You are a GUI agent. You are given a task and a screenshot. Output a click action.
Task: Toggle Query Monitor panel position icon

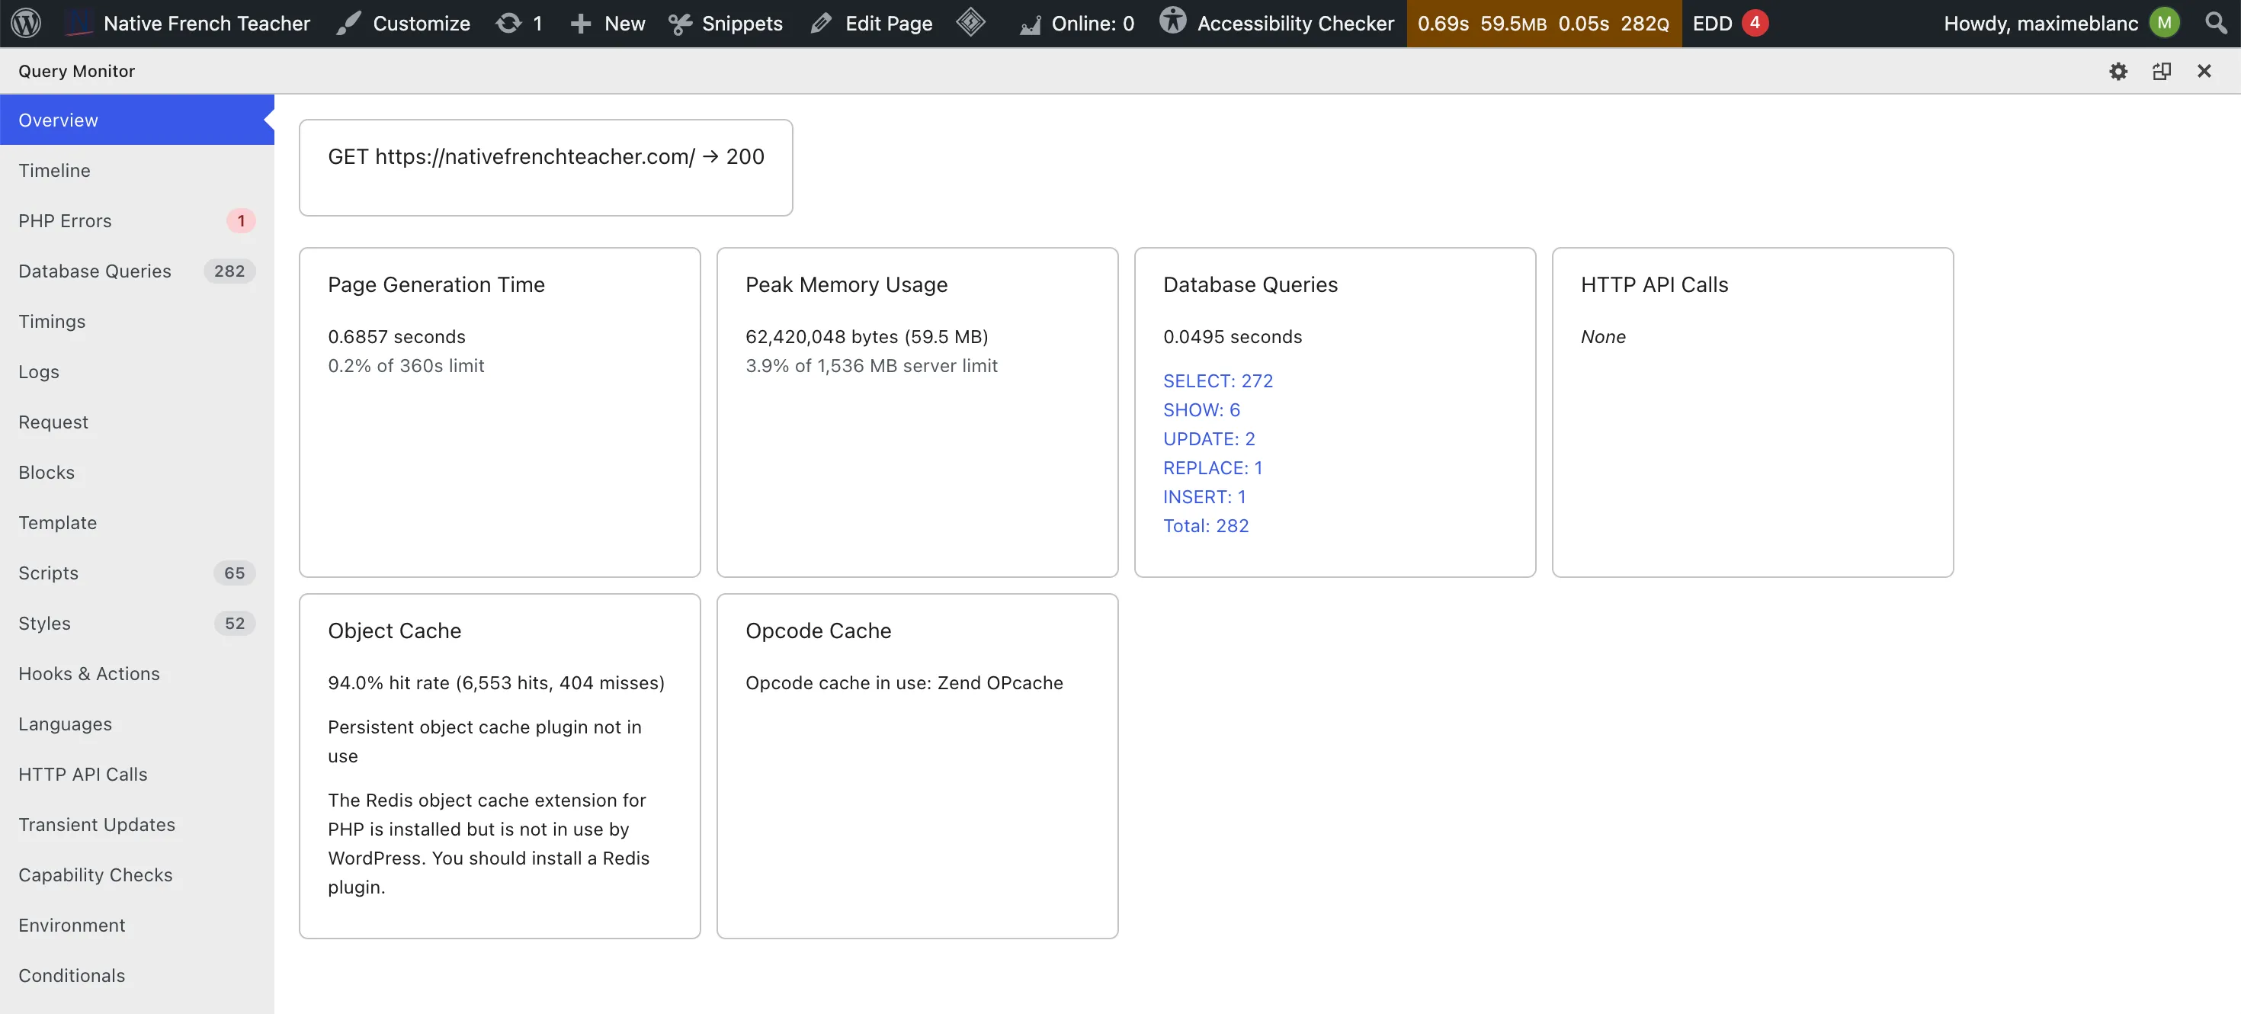pos(2162,72)
